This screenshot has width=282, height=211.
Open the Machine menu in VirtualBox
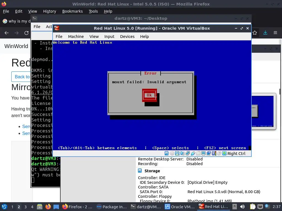point(76,37)
